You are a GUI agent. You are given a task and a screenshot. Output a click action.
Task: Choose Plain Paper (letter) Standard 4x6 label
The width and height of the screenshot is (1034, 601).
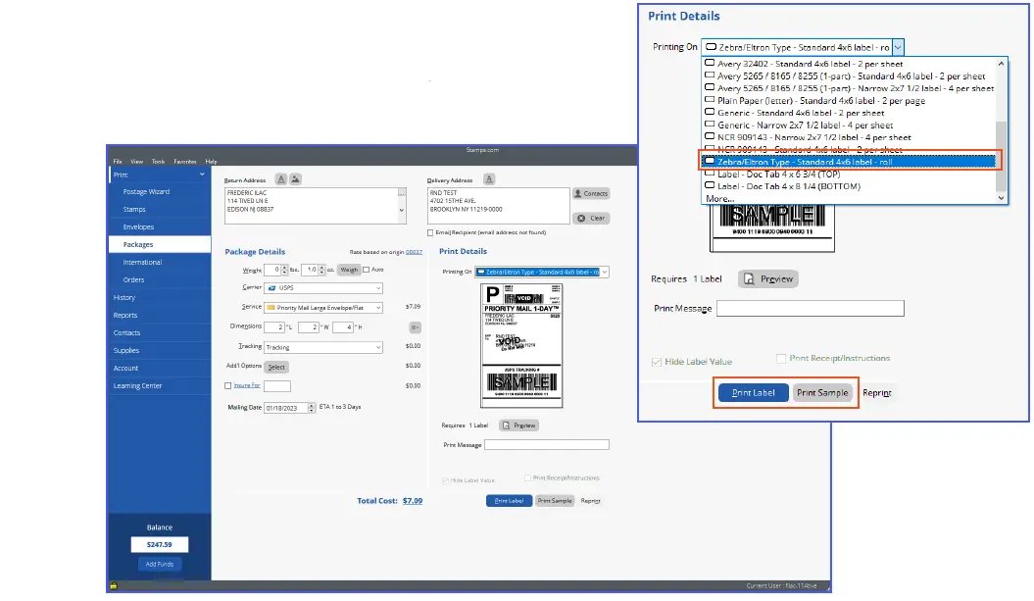point(850,101)
